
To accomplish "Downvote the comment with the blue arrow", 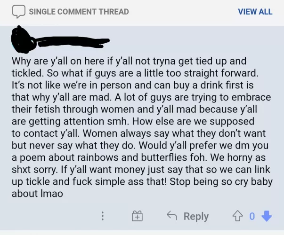I will click(x=267, y=216).
